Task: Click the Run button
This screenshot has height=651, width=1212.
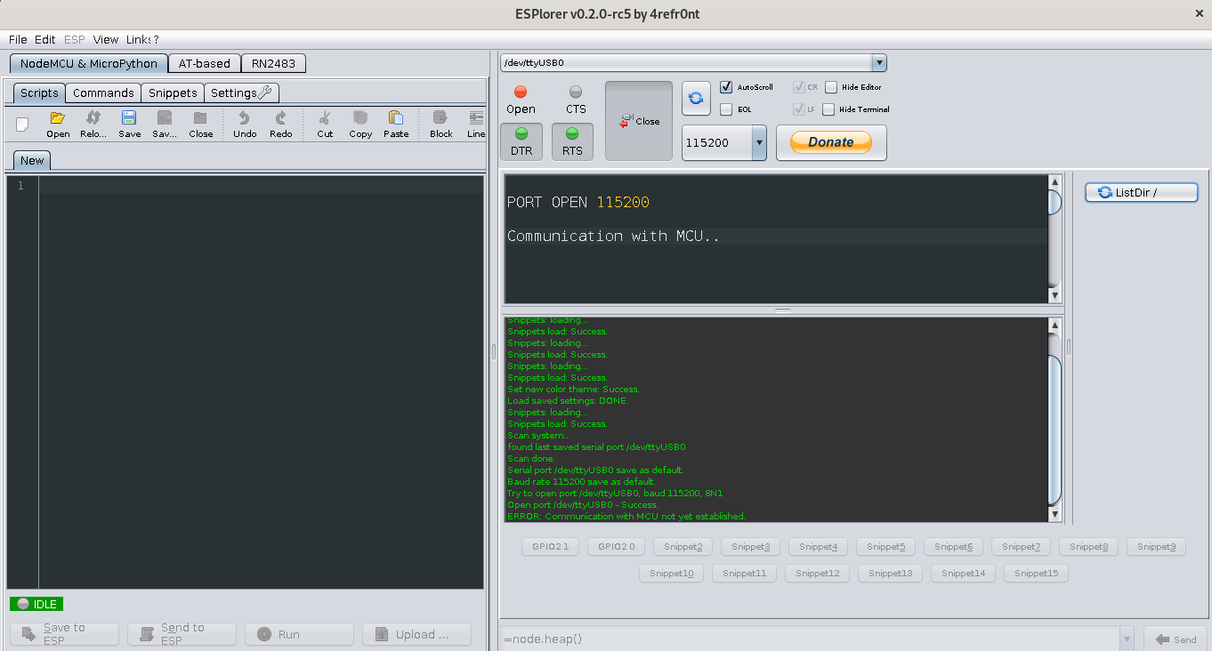Action: coord(300,634)
